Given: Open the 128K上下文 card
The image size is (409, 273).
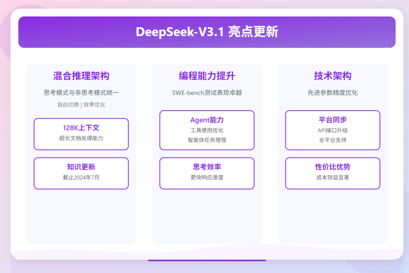Looking at the screenshot, I should (x=81, y=134).
